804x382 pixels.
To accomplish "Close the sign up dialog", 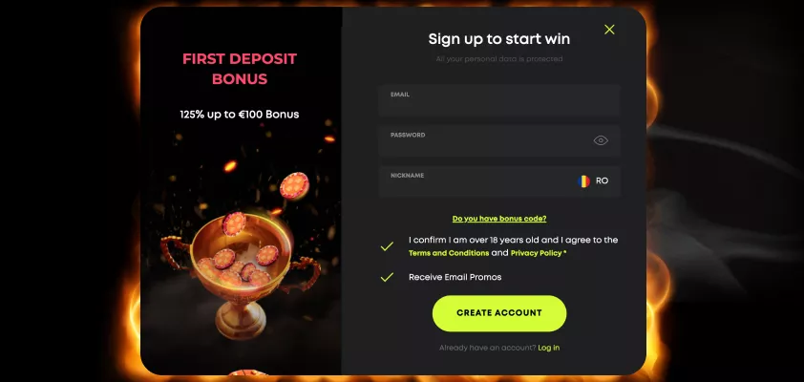I will coord(609,30).
